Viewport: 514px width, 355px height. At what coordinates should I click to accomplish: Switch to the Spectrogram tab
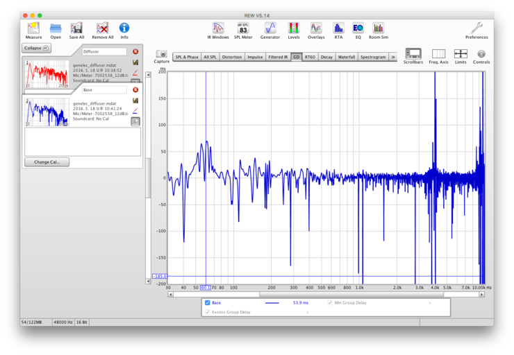373,57
